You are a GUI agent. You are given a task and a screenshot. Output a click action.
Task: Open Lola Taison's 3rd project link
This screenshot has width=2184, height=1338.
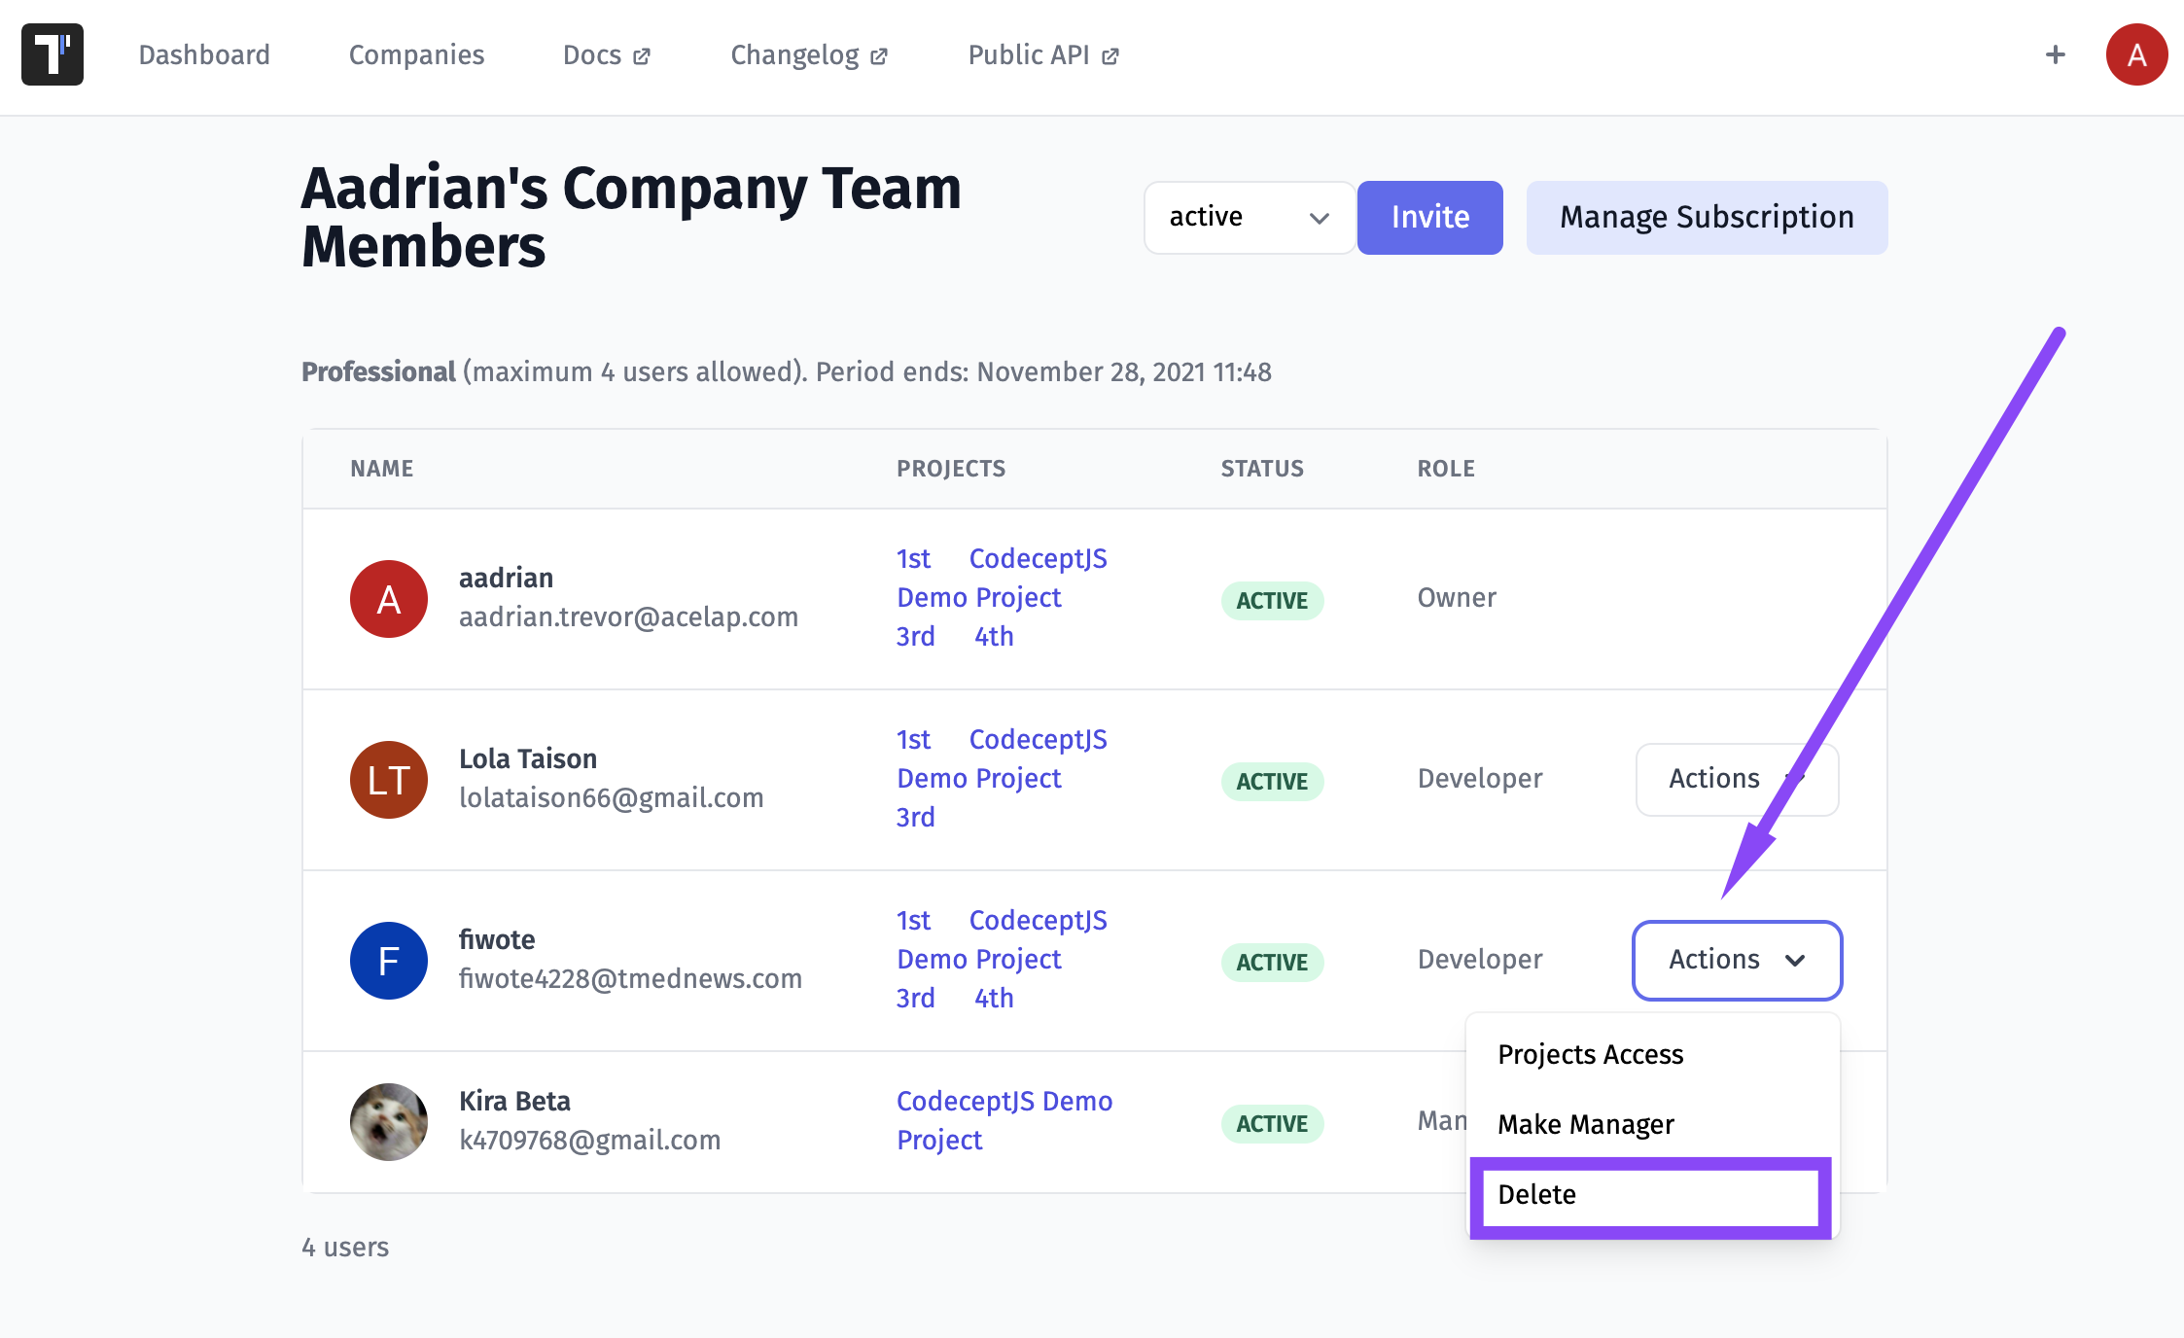point(915,817)
